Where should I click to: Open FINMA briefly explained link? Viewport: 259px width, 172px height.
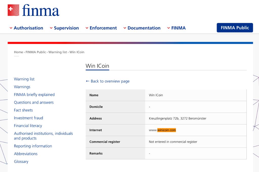point(34,95)
